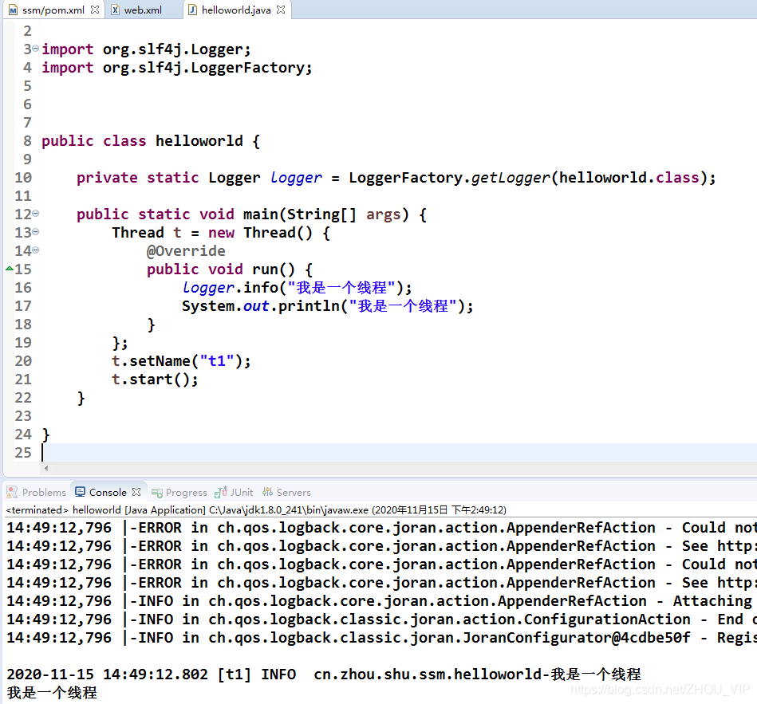Click the 'import org.slf4j.LoggerFactory;' line
Screen dimensions: 757x704
(x=177, y=67)
